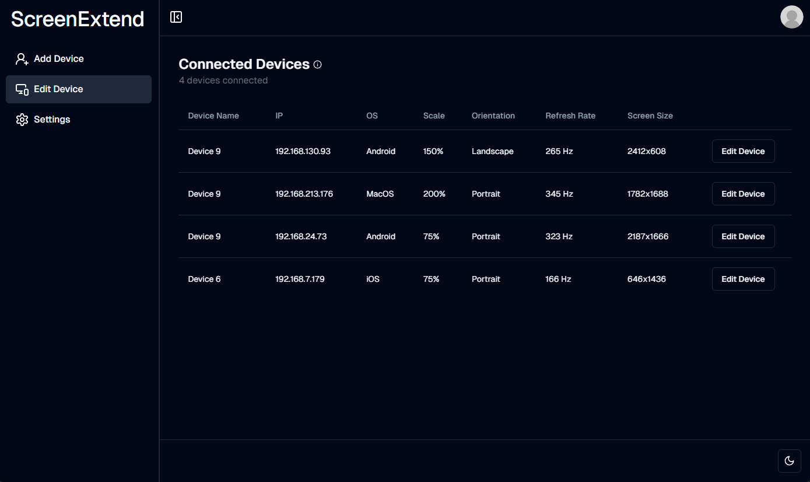Edit the MacOS device row
Viewport: 810px width, 482px height.
[743, 194]
